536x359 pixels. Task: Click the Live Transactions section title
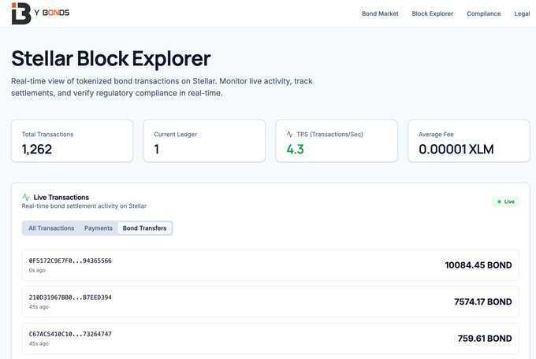pyautogui.click(x=61, y=198)
